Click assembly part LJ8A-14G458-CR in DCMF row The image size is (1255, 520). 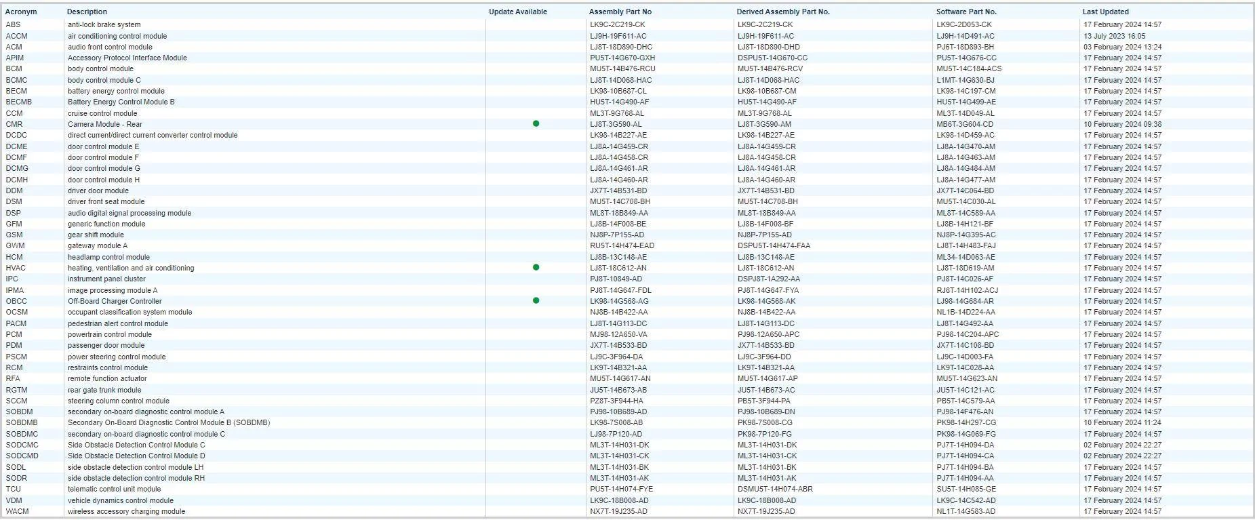pyautogui.click(x=619, y=158)
